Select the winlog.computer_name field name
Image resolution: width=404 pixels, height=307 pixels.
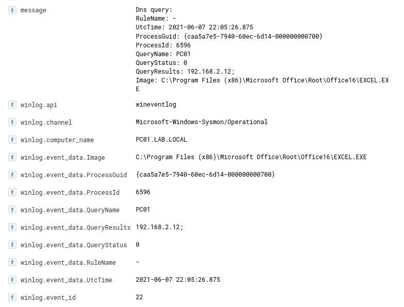pyautogui.click(x=57, y=140)
